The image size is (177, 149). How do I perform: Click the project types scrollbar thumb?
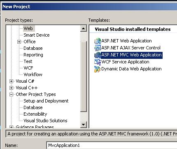point(84,77)
